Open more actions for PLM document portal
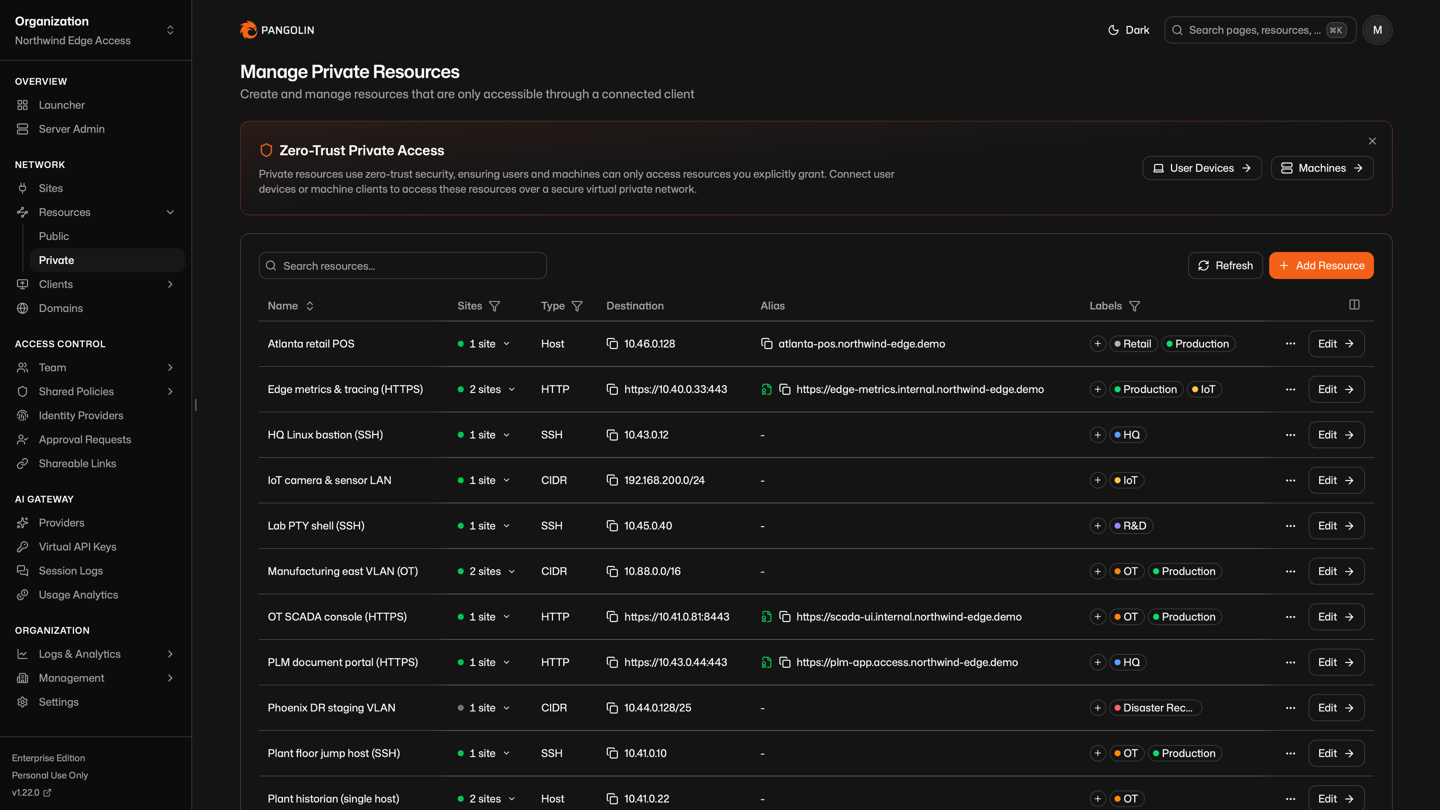Viewport: 1440px width, 810px height. pos(1290,663)
